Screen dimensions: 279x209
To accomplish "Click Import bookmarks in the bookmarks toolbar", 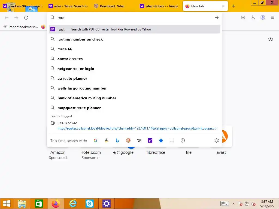I will click(21, 27).
